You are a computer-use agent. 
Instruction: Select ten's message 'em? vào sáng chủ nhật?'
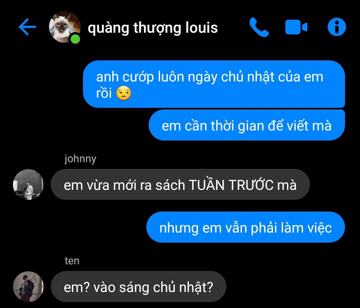coord(138,287)
